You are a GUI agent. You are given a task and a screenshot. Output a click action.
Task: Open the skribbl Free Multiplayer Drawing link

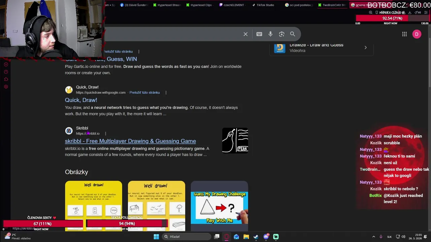(x=130, y=141)
